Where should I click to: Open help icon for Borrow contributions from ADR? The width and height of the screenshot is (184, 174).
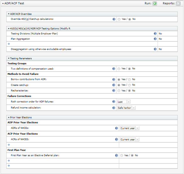click(x=114, y=79)
